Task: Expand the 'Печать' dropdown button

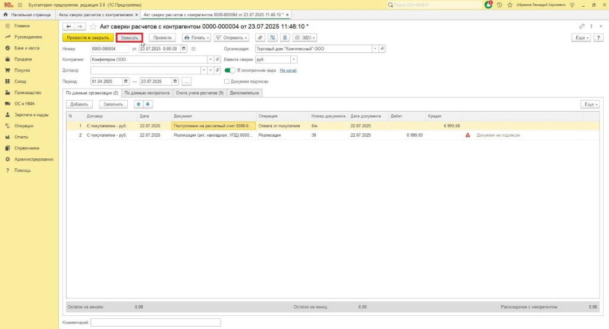Action: (x=196, y=37)
